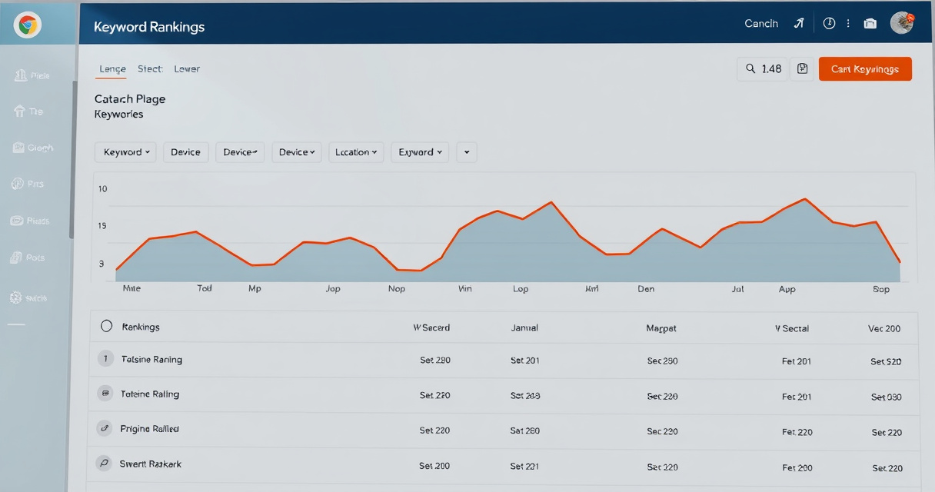Select the Tatsine Raning row marker
The image size is (935, 492).
105,359
